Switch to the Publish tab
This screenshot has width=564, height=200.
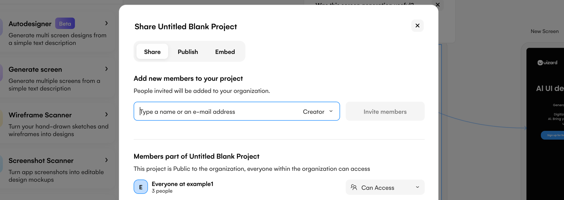(188, 52)
